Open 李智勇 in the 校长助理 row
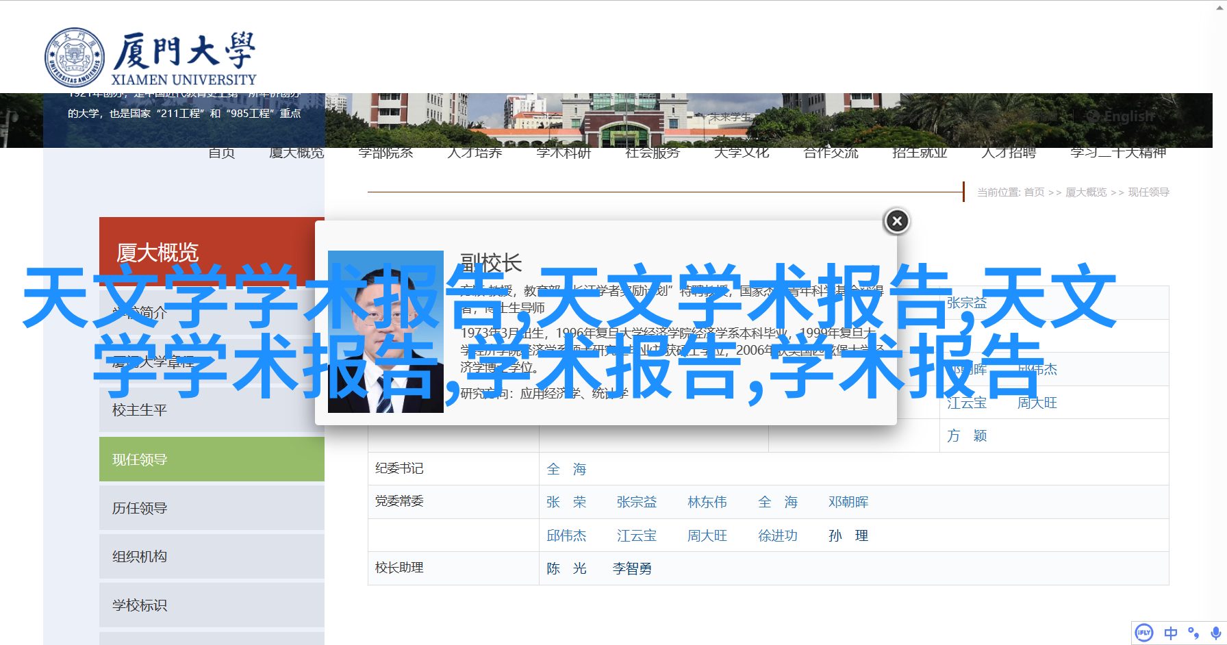 (632, 568)
